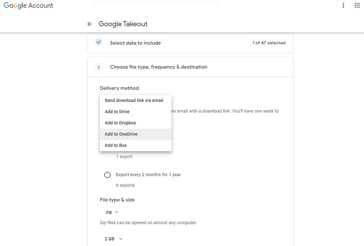Select Add to OneDrive delivery method
This screenshot has width=364, height=246.
pyautogui.click(x=135, y=134)
